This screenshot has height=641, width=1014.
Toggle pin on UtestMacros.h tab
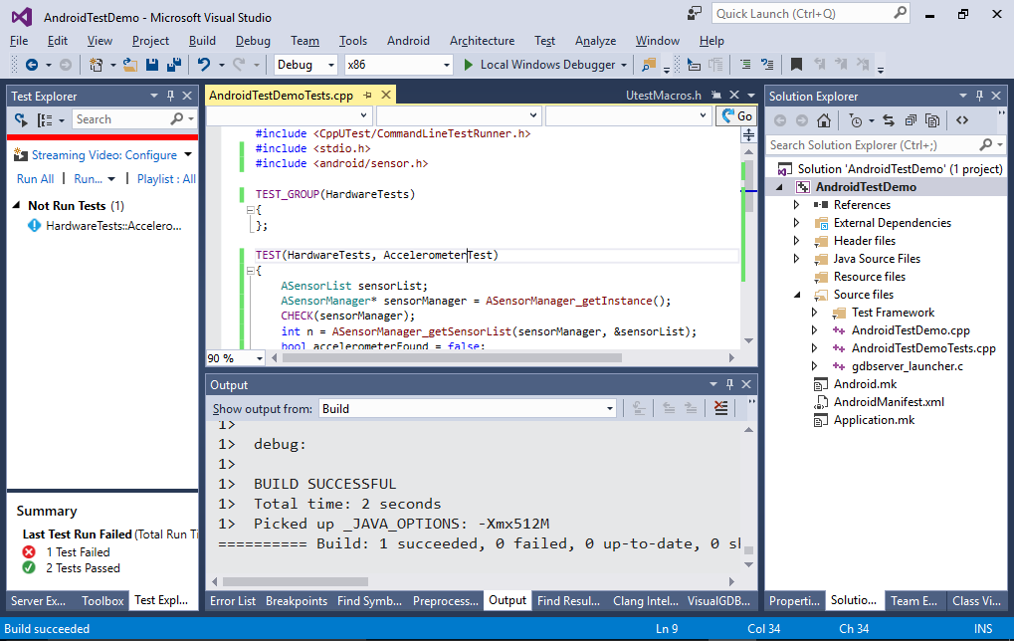(x=716, y=96)
